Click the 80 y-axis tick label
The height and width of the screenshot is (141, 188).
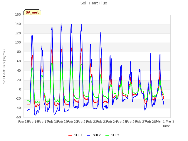(x=19, y=52)
